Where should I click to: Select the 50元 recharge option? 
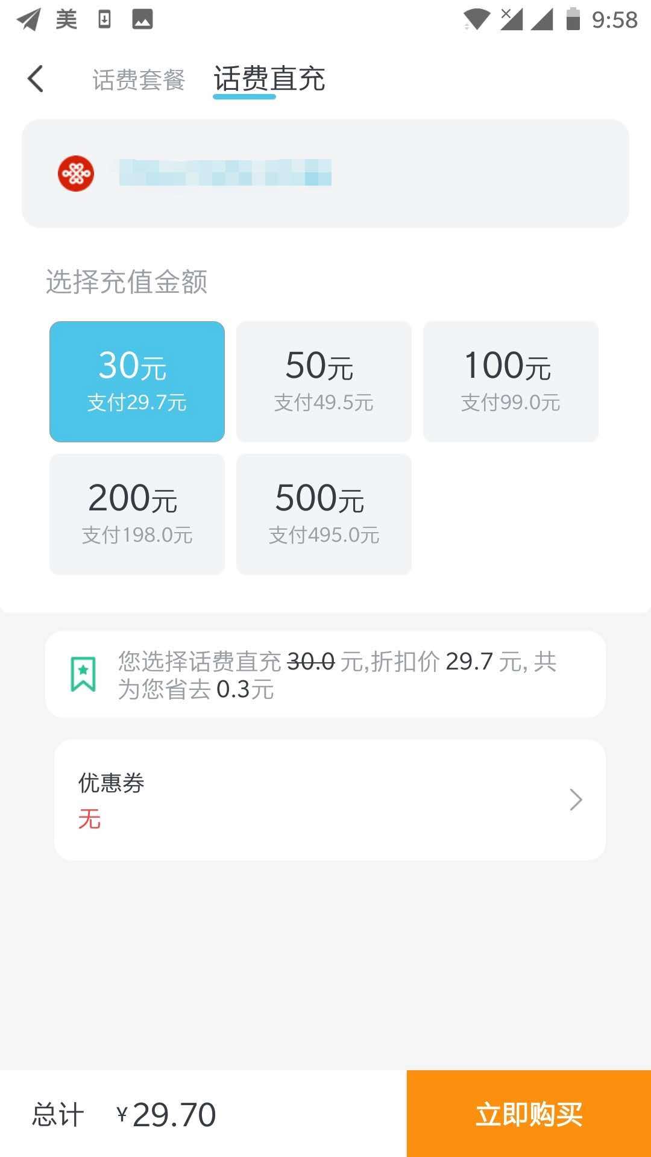324,381
